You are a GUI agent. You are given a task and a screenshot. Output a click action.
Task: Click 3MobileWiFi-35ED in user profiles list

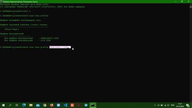49,38
